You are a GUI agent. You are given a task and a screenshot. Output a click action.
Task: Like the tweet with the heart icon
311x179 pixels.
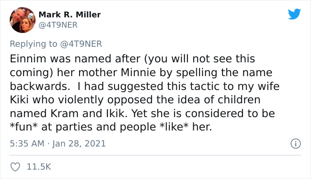[x=16, y=167]
